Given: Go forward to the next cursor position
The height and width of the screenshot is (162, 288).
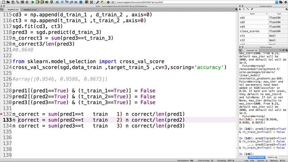Looking at the screenshot, I should click(113, 2).
